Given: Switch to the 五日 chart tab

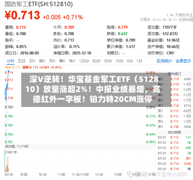Looking at the screenshot, I should [22, 61].
